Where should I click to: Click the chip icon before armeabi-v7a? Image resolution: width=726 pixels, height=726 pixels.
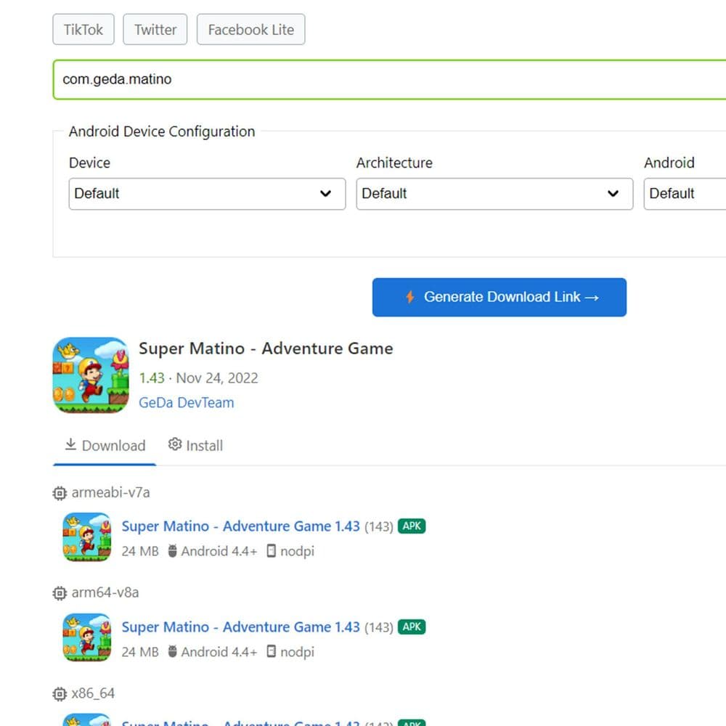click(59, 492)
